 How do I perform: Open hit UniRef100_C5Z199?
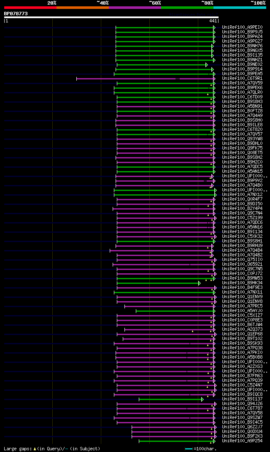[x=242, y=218]
